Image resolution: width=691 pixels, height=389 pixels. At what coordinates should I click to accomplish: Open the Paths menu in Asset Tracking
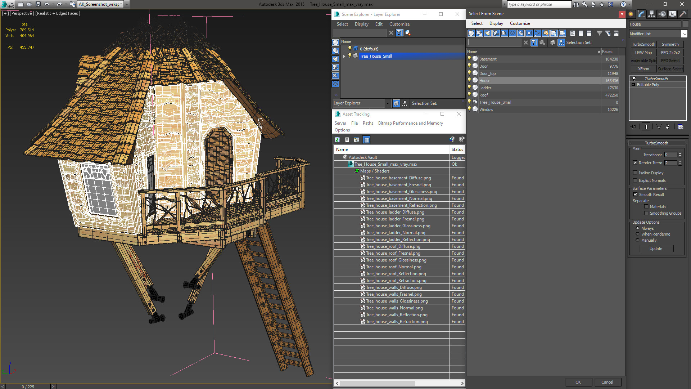coord(368,123)
